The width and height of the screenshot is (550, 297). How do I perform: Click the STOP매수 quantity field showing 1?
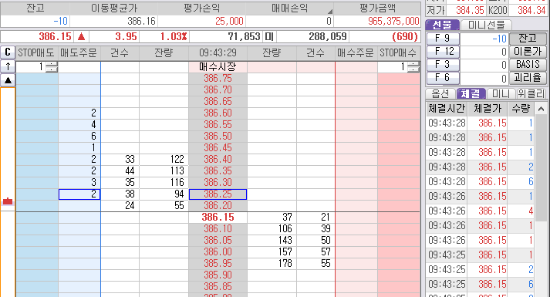tap(393, 66)
